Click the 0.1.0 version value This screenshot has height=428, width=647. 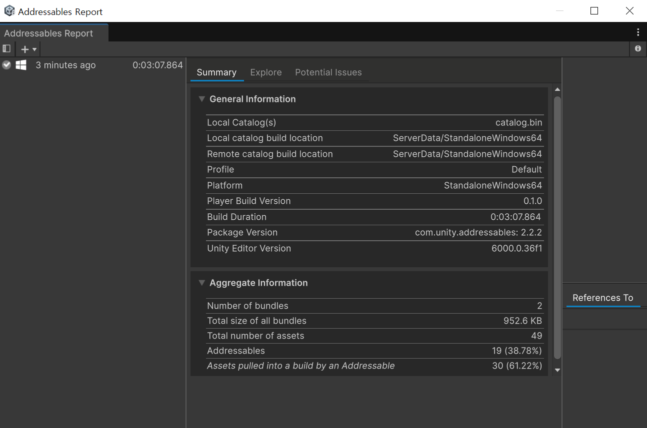click(x=532, y=201)
